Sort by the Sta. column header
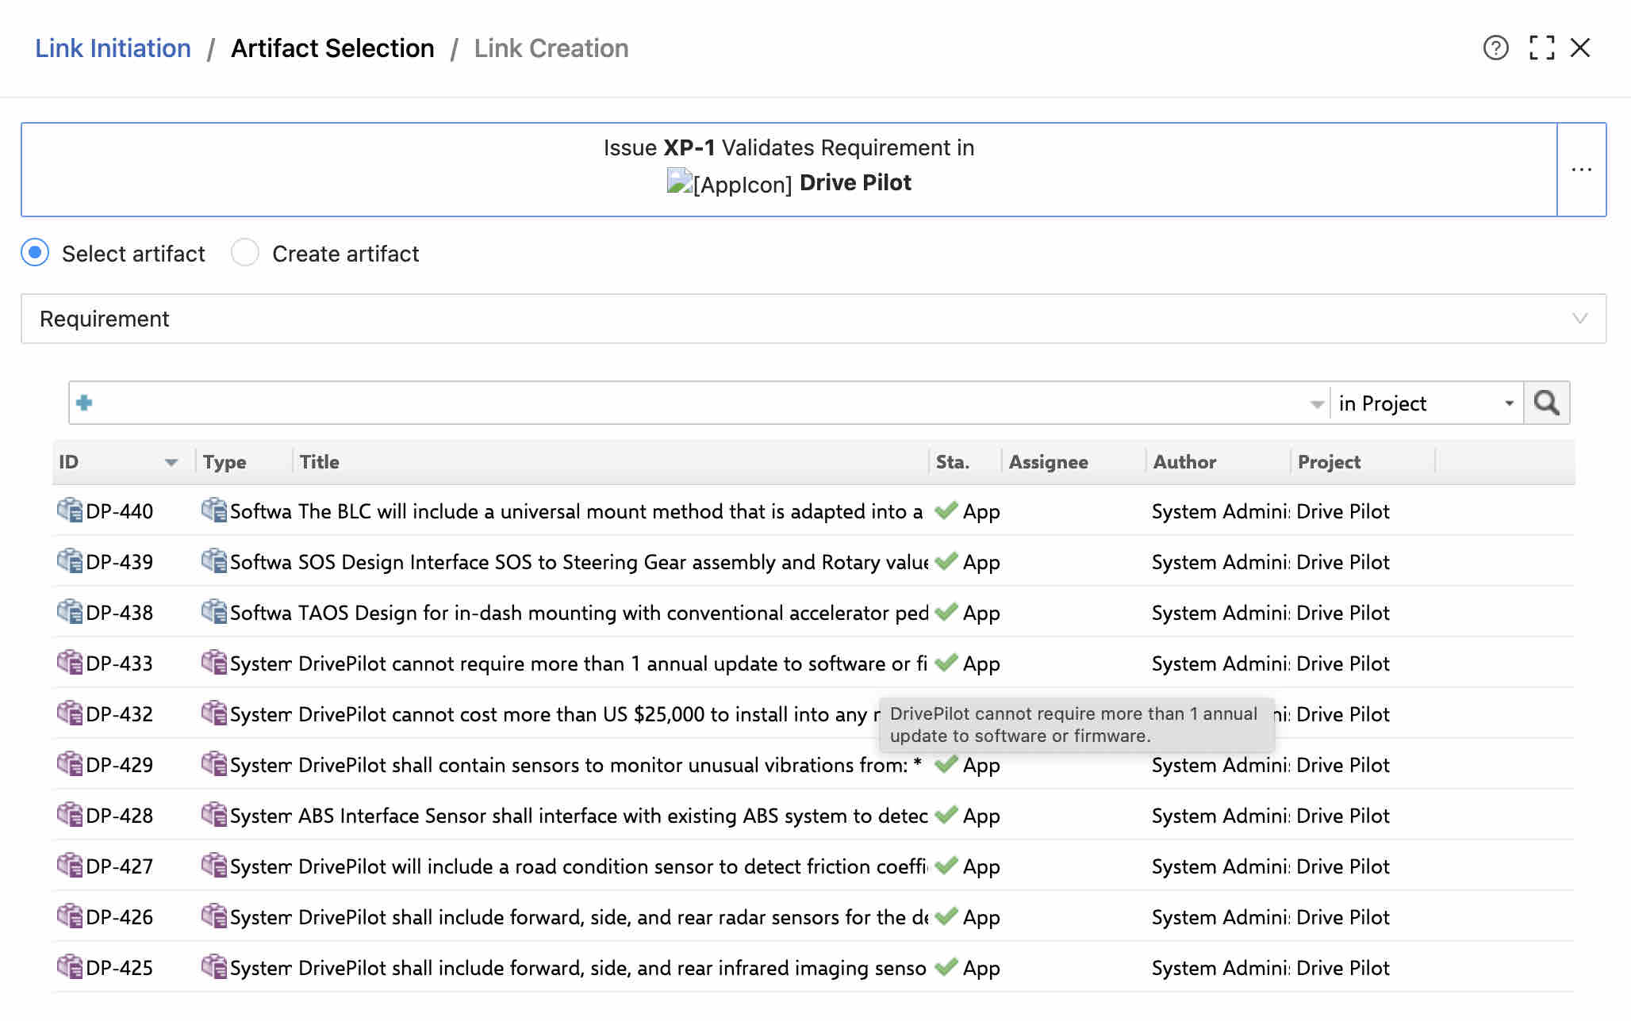Image resolution: width=1631 pixels, height=1021 pixels. pos(952,462)
